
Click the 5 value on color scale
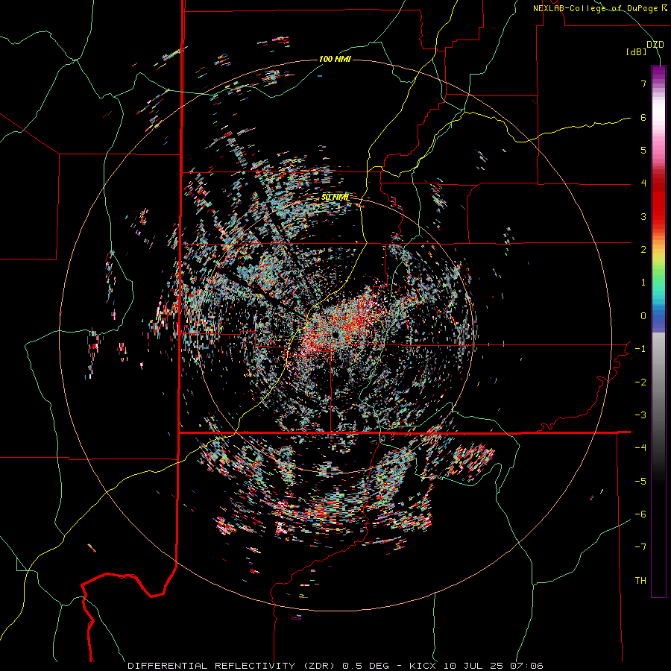(643, 150)
